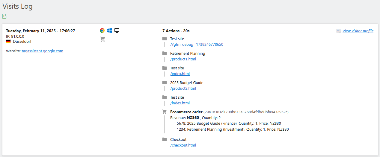380x157 pixels.
Task: Click the folder icon beside Checkout
Action: [x=164, y=139]
